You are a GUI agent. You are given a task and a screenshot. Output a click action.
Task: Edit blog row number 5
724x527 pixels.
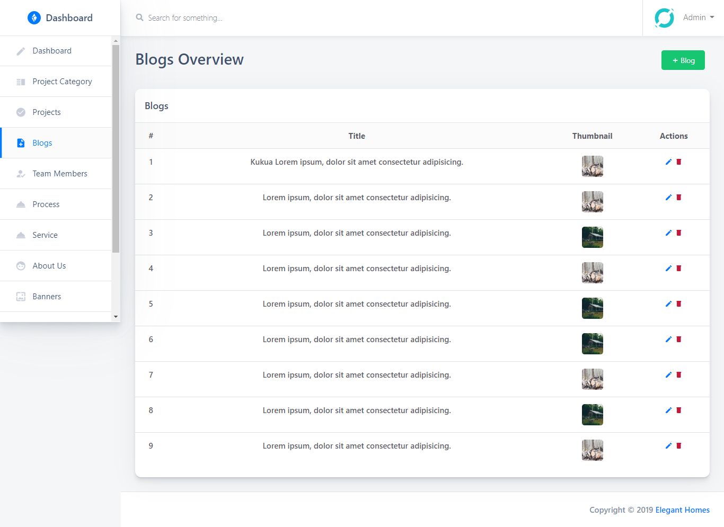tap(668, 304)
